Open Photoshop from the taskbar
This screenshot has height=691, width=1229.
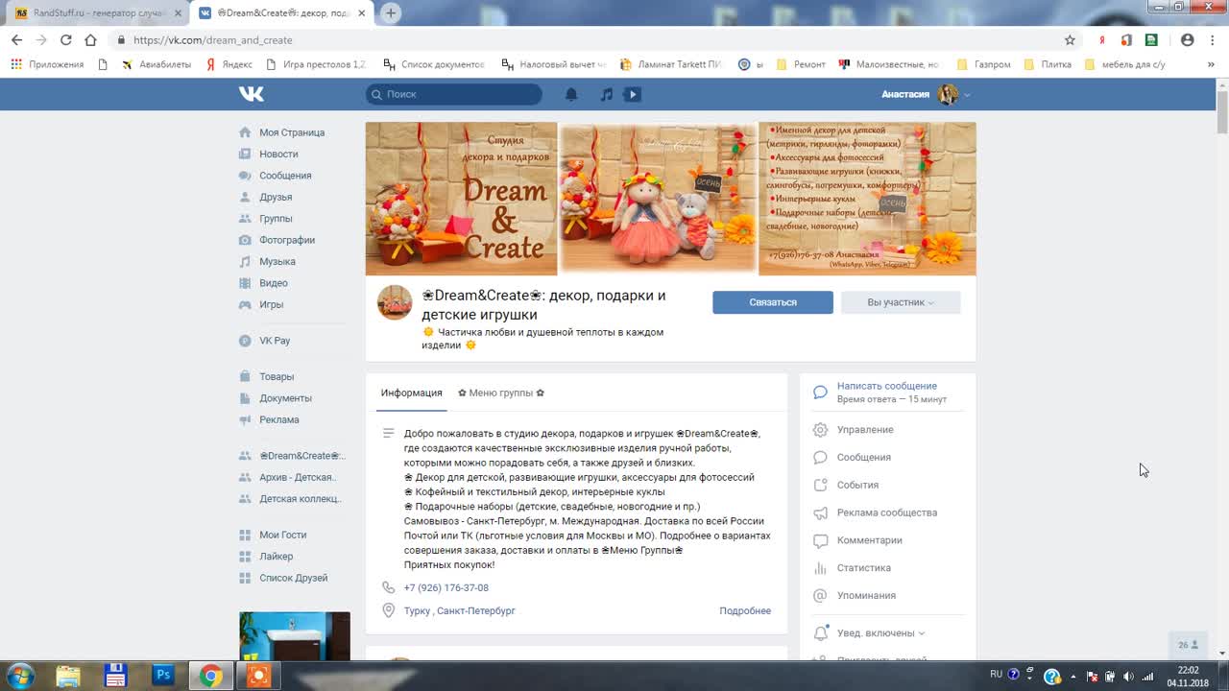(x=163, y=676)
